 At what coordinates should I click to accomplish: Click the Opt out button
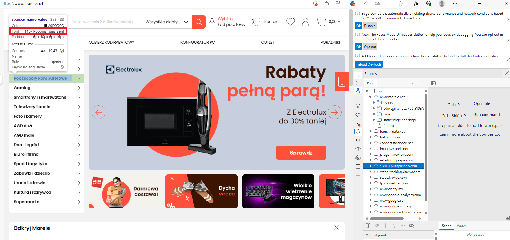pos(370,47)
